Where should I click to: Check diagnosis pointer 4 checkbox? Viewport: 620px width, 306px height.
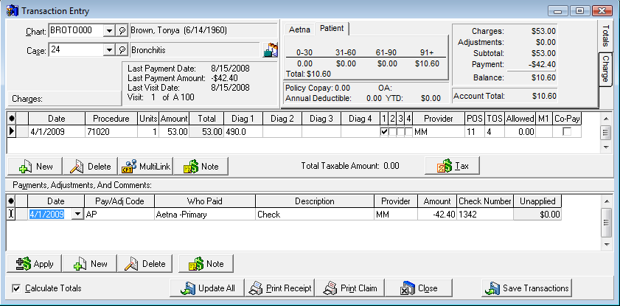408,132
